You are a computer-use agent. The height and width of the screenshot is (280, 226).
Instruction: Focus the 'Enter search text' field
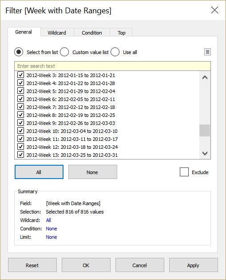[112, 66]
